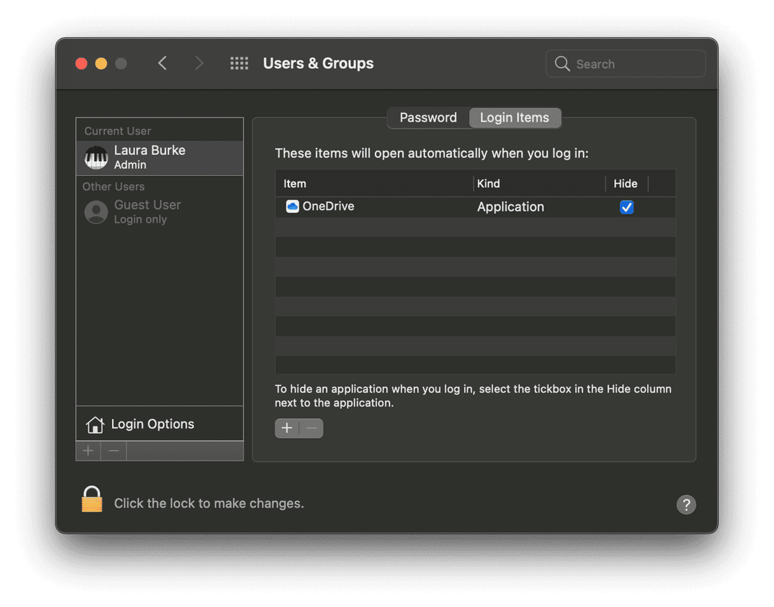Remove selected login item with the minus button
Image resolution: width=774 pixels, height=607 pixels.
pyautogui.click(x=311, y=428)
